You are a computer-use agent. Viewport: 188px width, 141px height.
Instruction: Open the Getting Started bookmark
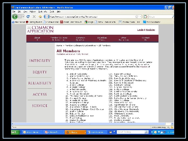(x=34, y=22)
